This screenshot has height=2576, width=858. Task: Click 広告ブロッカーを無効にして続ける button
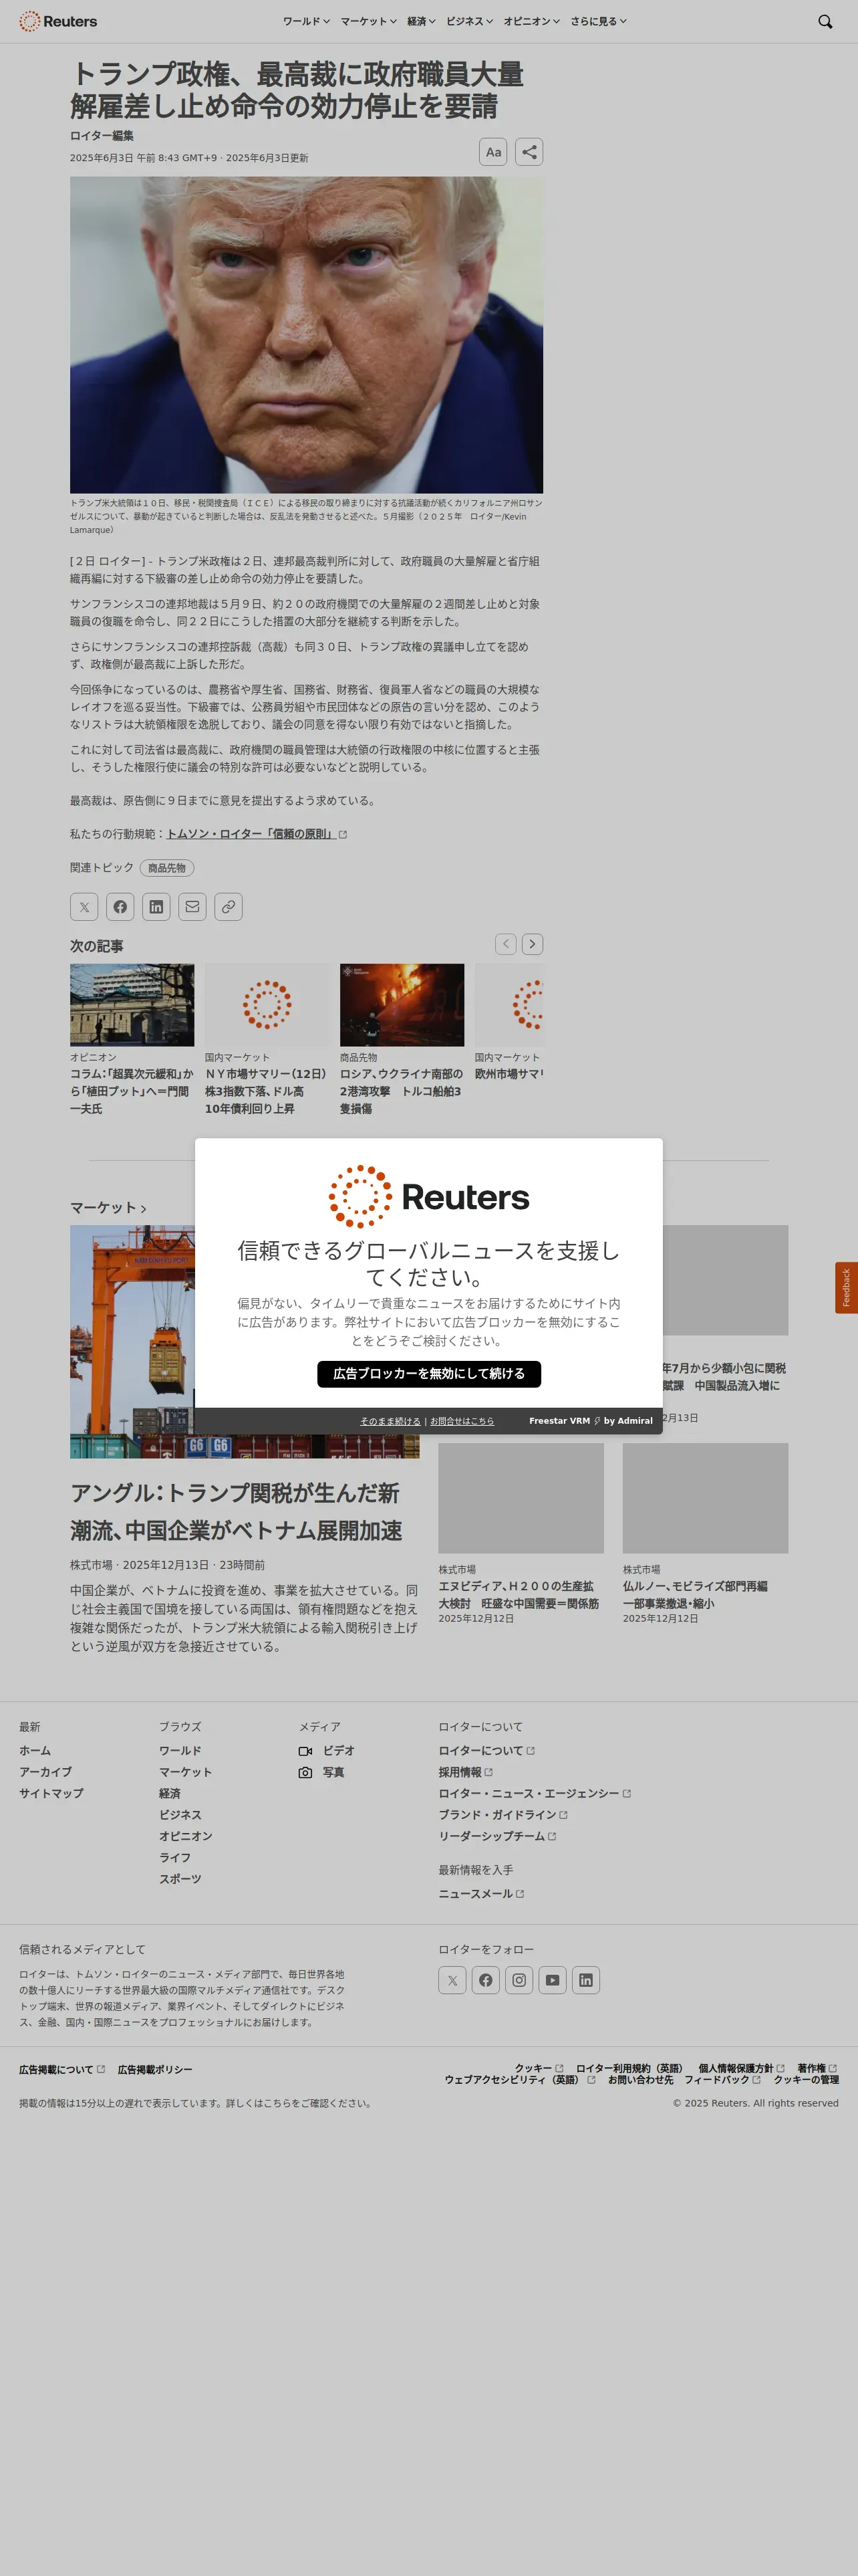point(428,1374)
